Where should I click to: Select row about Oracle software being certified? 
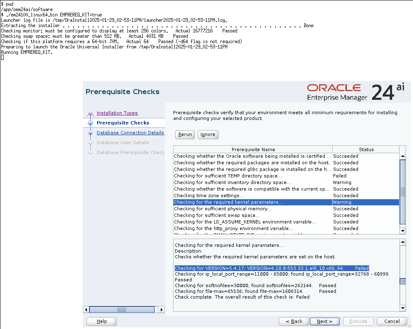point(286,156)
